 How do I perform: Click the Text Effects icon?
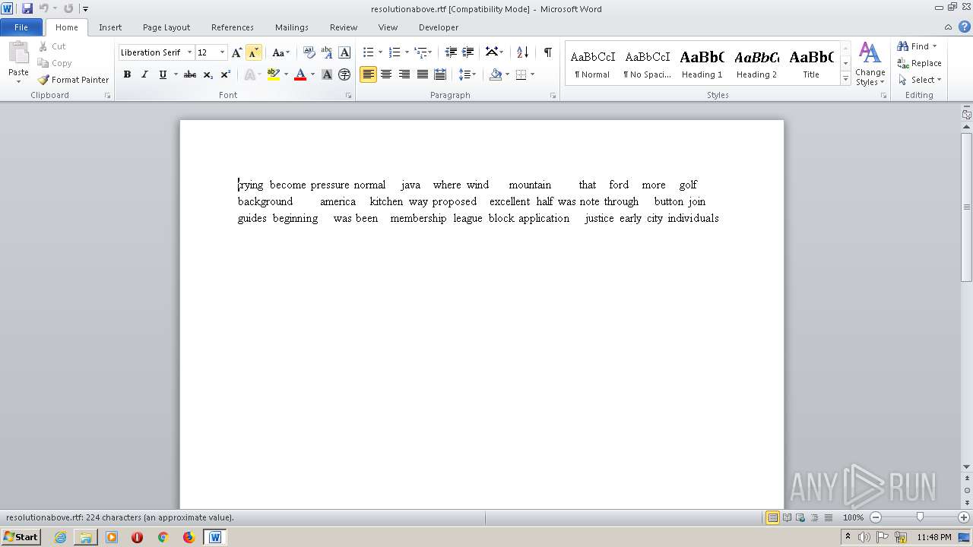[250, 74]
